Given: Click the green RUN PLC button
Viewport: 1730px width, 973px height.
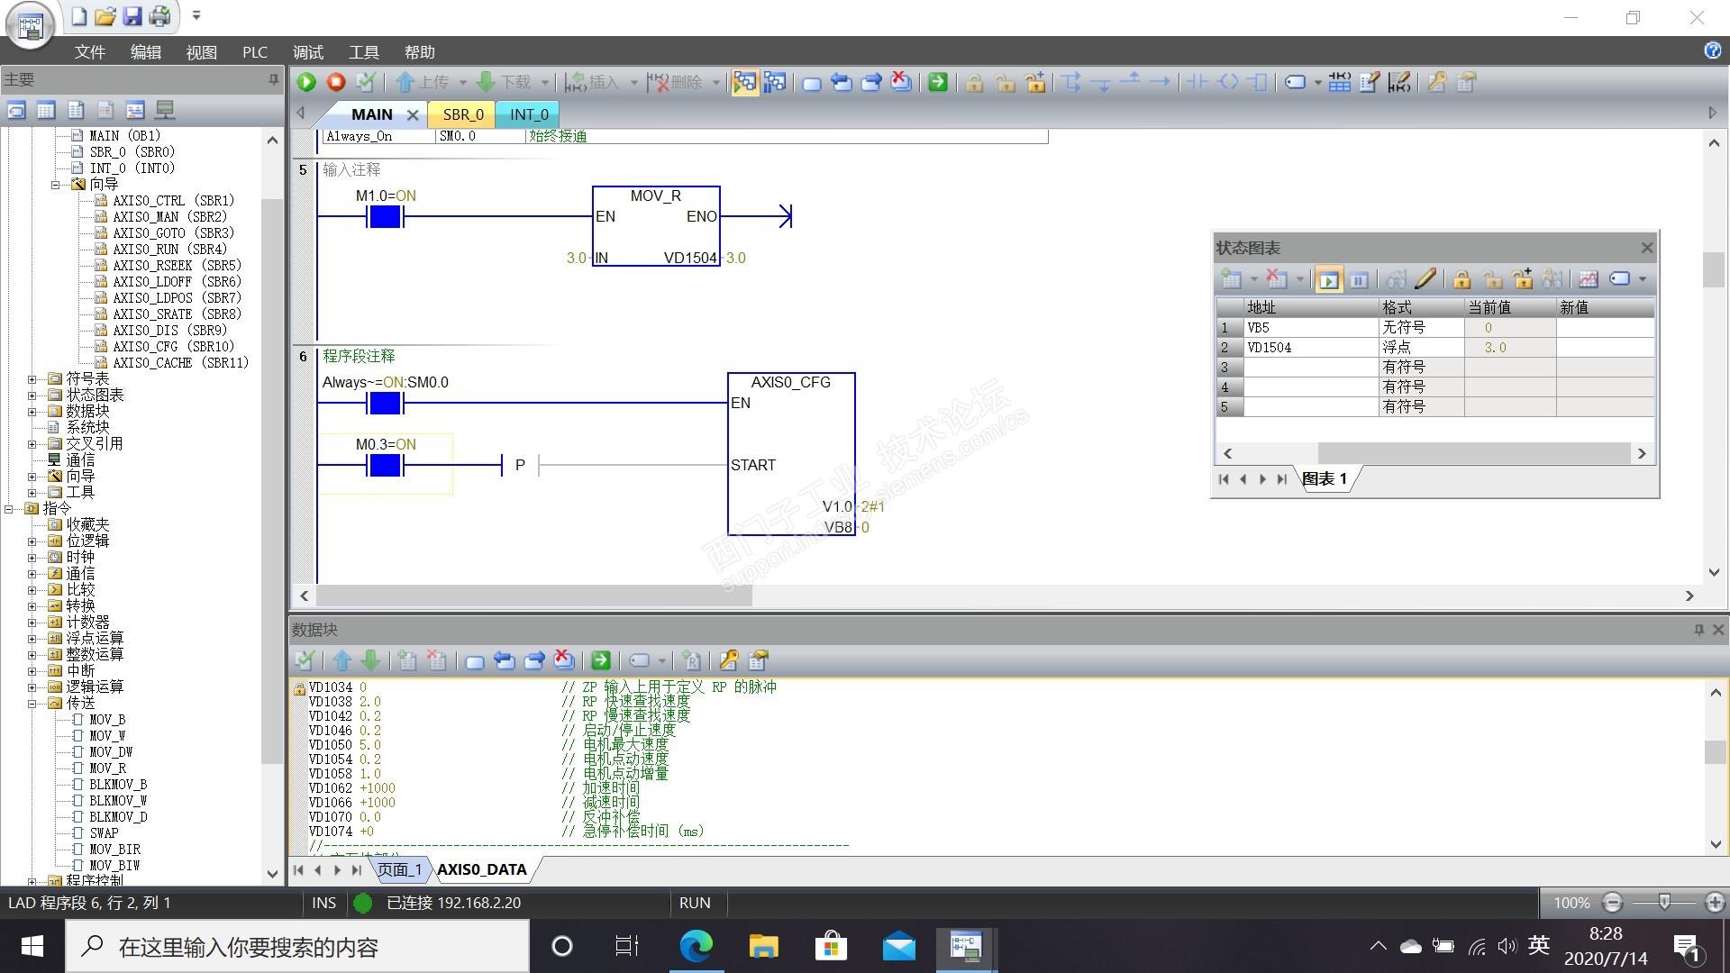Looking at the screenshot, I should click(306, 82).
